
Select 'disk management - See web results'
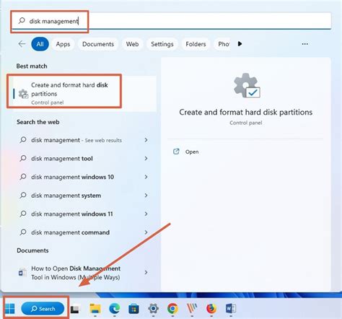(76, 140)
